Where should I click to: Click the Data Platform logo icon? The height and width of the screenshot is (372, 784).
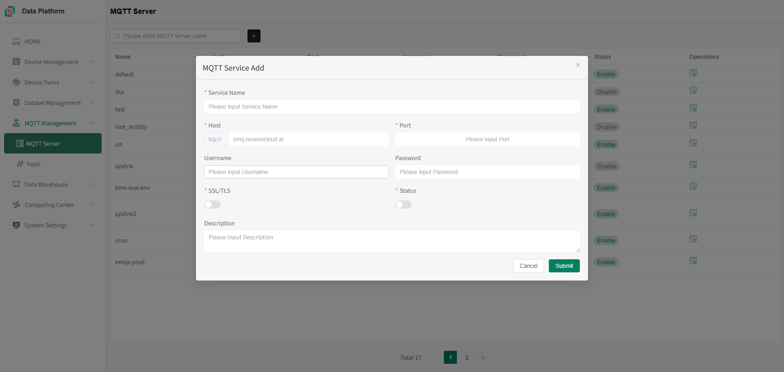pyautogui.click(x=10, y=11)
